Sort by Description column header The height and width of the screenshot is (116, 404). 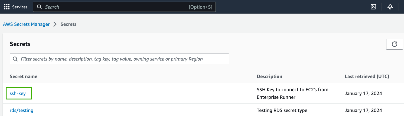[269, 76]
